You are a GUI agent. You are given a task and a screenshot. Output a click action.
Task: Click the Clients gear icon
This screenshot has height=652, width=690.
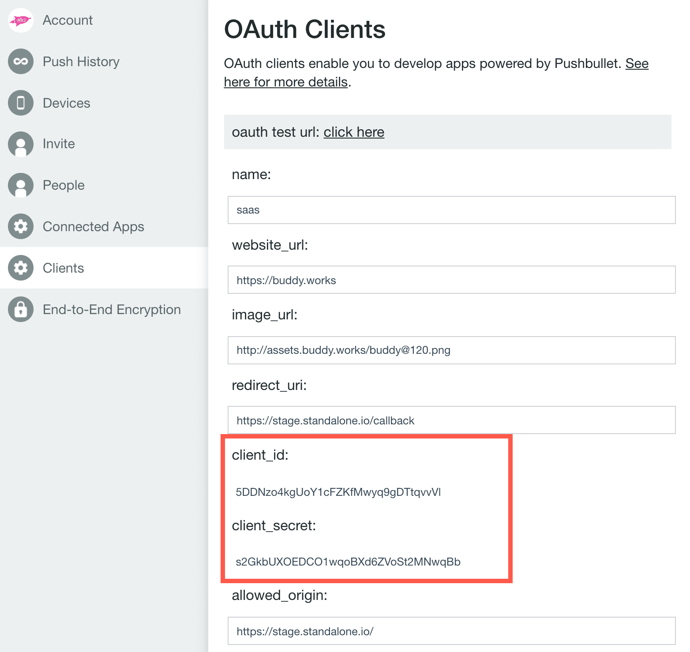(x=21, y=268)
